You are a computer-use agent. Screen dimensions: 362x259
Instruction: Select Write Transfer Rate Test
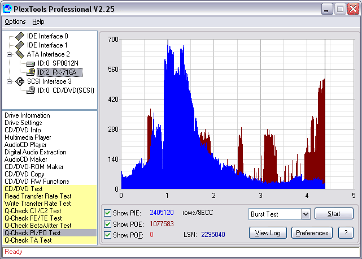50,204
